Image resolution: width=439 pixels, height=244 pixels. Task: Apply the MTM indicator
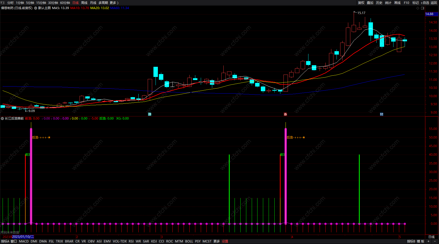(x=179, y=241)
